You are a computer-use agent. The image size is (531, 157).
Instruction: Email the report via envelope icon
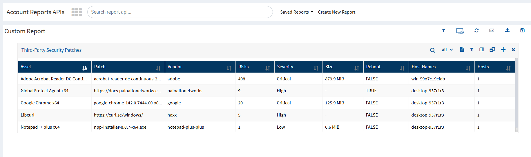pos(492,31)
